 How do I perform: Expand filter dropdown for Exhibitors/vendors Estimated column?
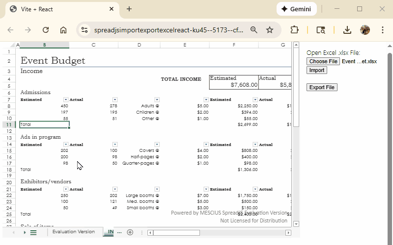click(66, 189)
